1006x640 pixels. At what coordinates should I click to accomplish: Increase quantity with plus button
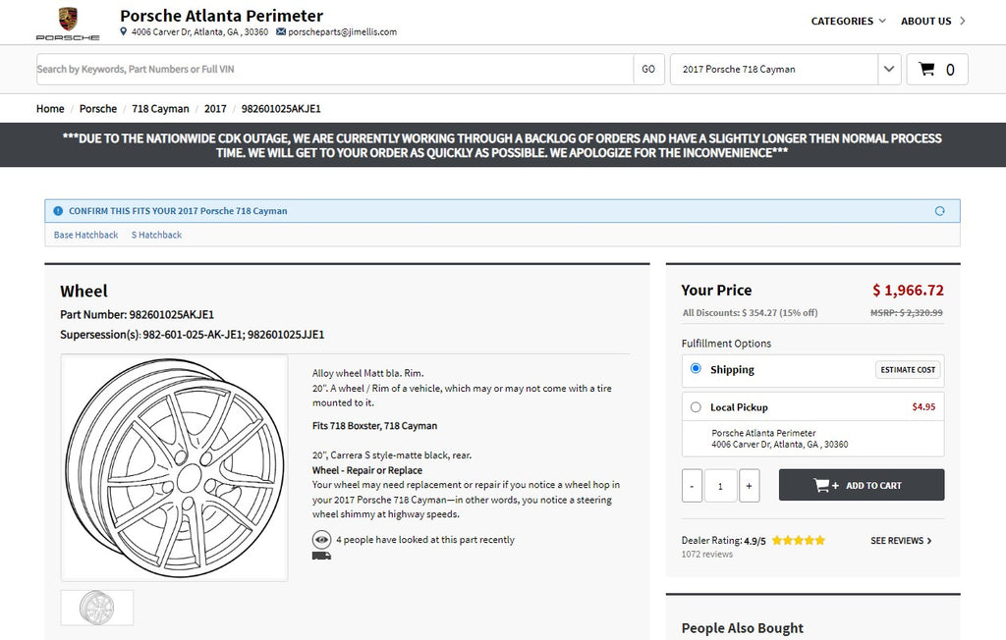point(750,486)
